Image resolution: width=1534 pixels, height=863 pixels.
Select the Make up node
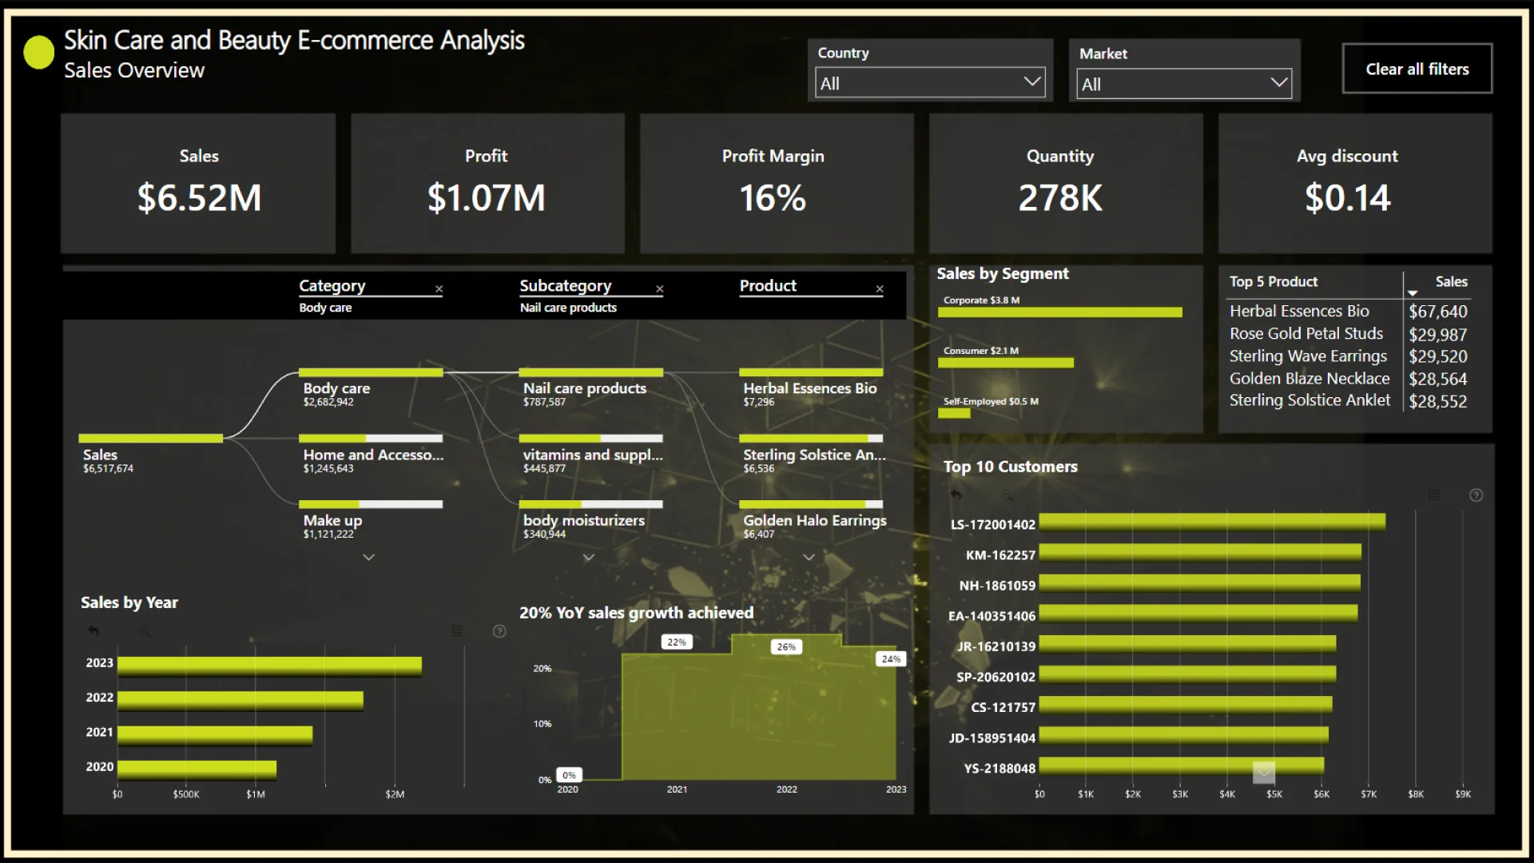point(371,520)
